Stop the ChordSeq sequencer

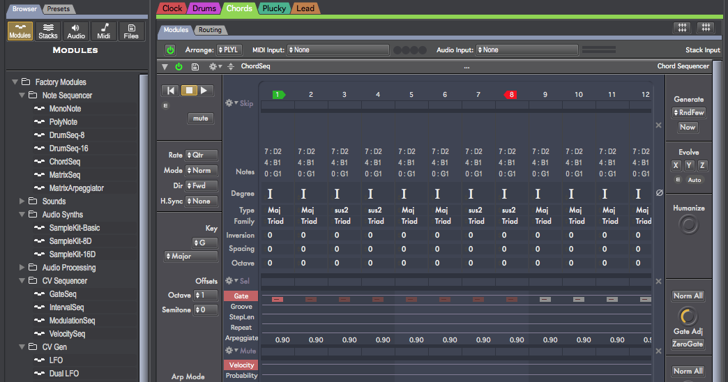[189, 91]
